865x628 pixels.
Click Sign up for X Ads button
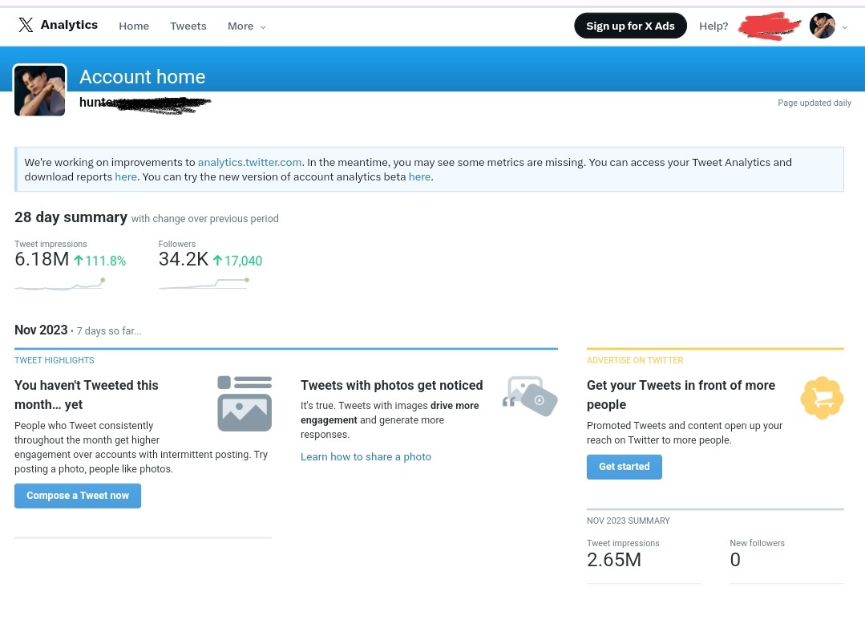click(631, 26)
